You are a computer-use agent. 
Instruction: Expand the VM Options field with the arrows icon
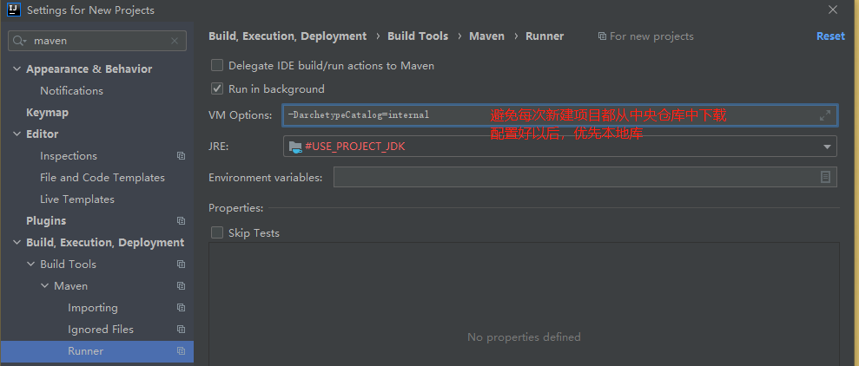(824, 115)
